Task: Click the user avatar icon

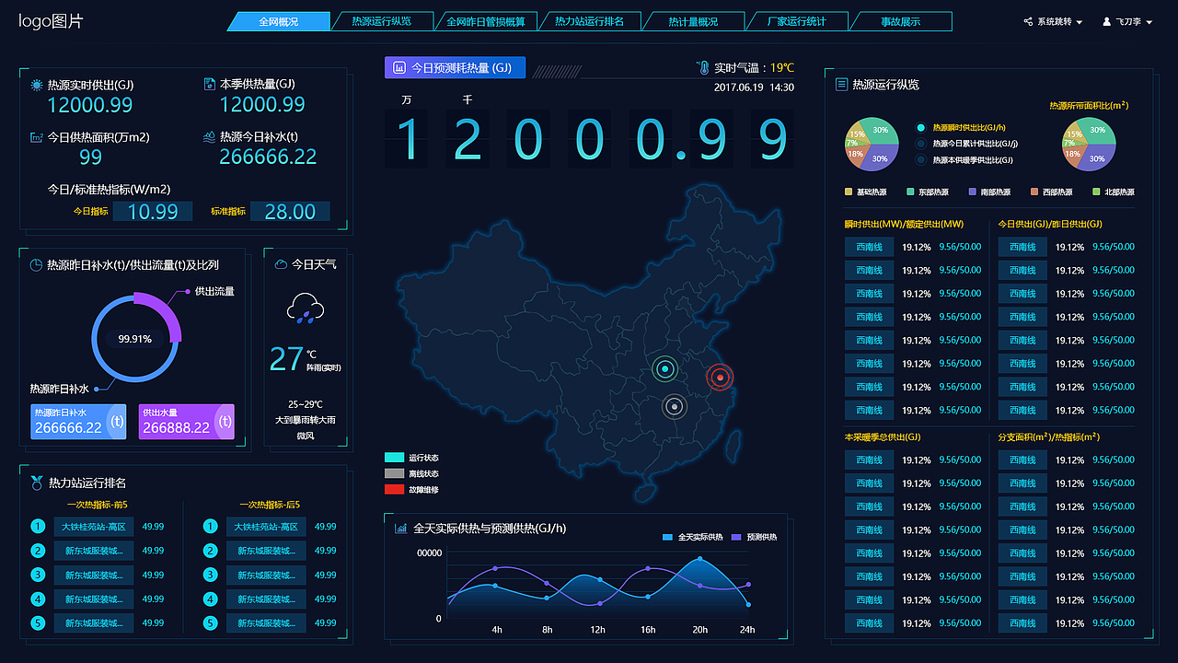Action: [x=1107, y=21]
